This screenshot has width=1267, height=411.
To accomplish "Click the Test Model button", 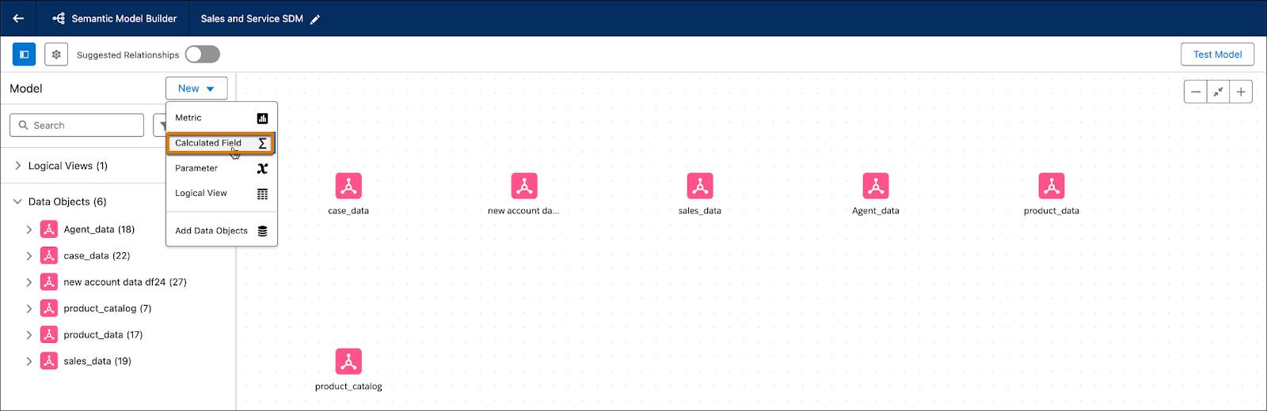I will pyautogui.click(x=1217, y=55).
